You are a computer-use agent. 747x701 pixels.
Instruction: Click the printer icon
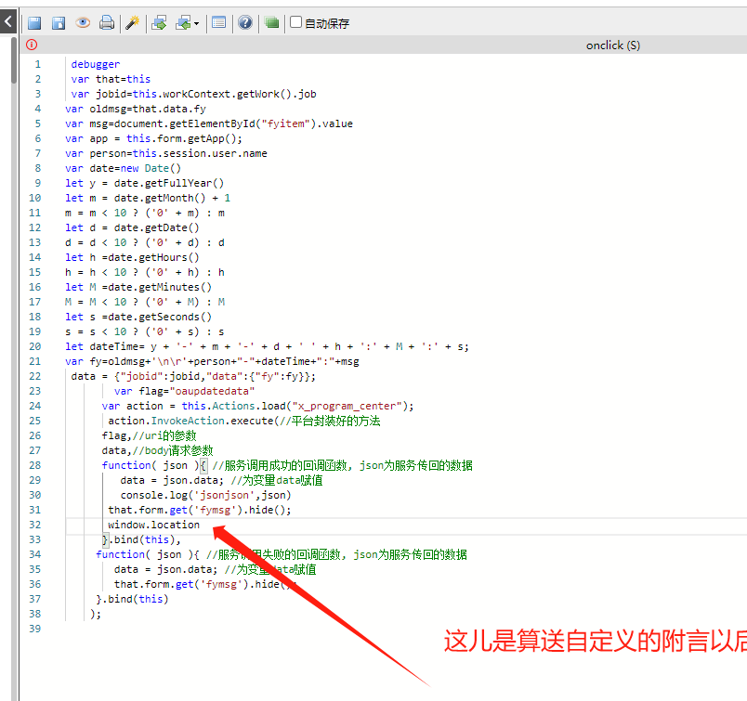[x=107, y=23]
